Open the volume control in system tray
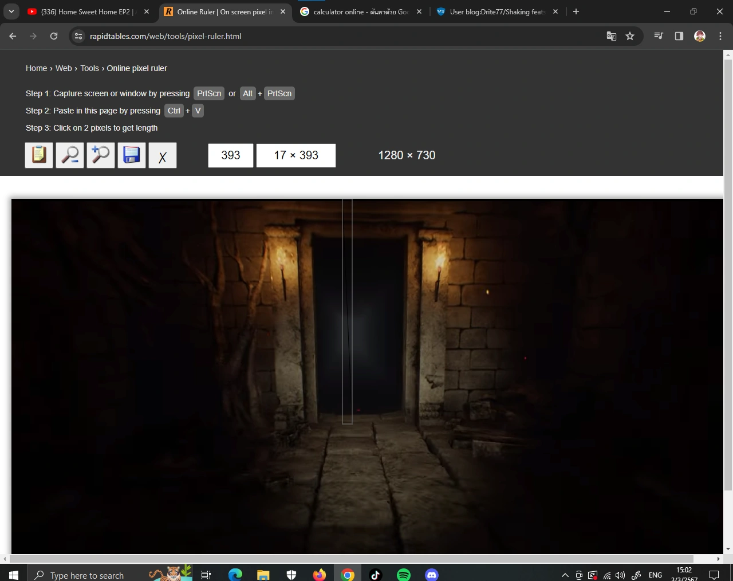This screenshot has width=733, height=581. (x=620, y=575)
